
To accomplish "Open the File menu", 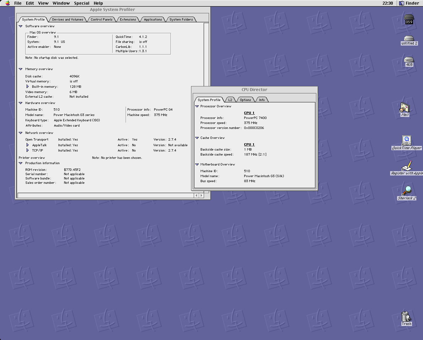I will coord(18,3).
